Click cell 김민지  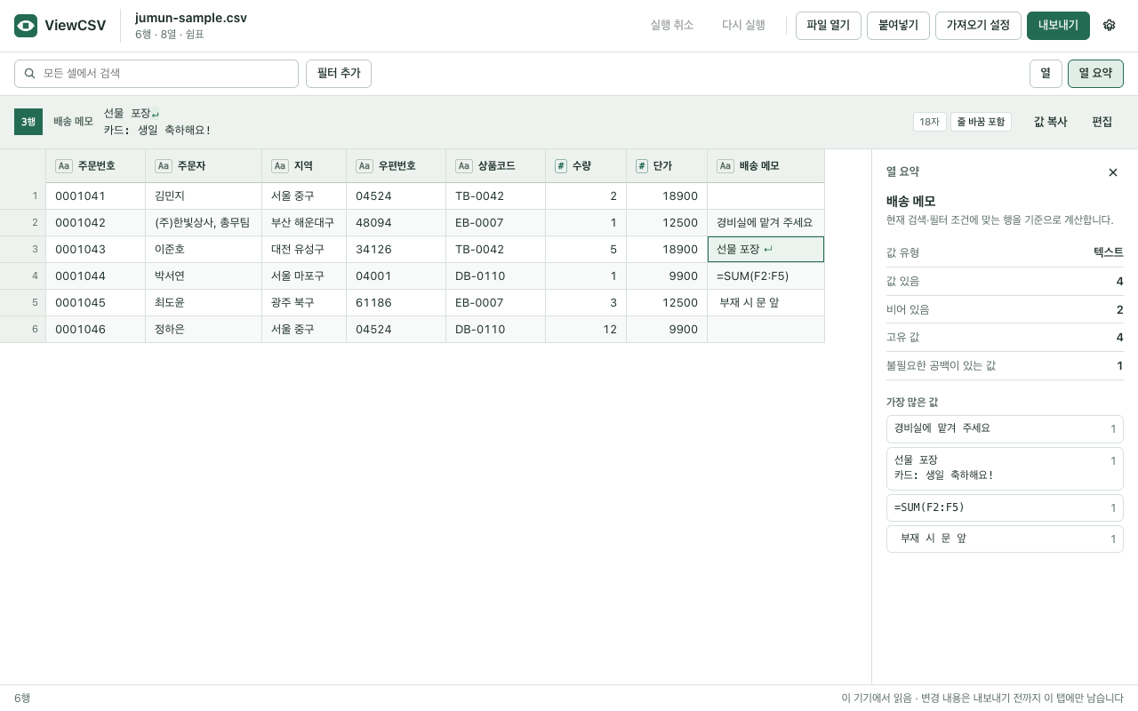(204, 196)
